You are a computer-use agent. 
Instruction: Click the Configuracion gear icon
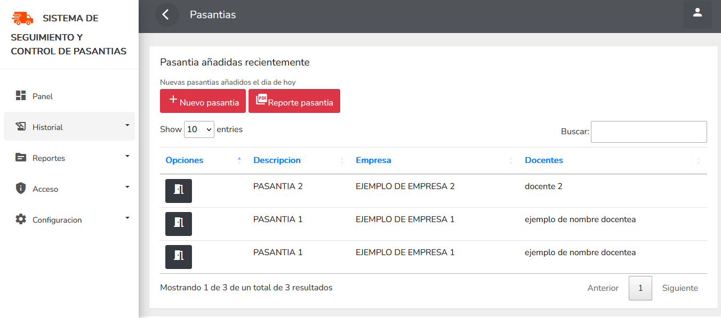point(21,219)
